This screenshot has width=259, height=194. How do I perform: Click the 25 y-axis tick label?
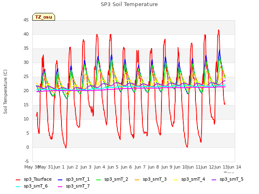(x=26, y=77)
